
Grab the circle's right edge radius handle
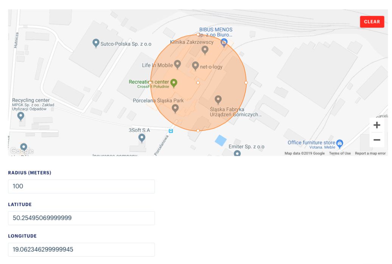246,82
